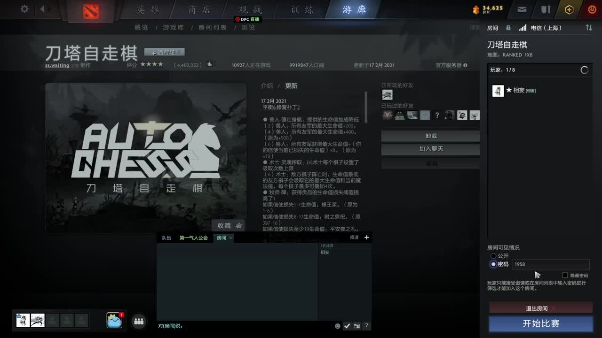
Task: Select the 公开 visibility radio button
Action: coord(493,256)
